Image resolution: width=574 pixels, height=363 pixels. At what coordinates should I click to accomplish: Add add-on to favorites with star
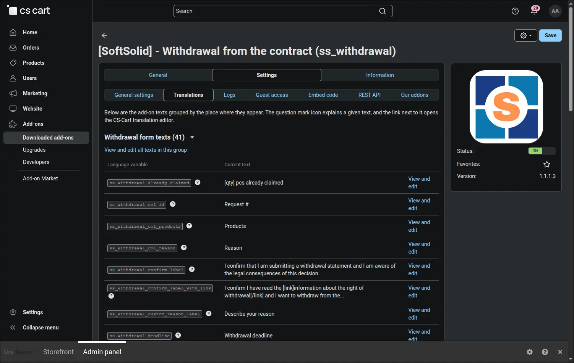click(547, 164)
